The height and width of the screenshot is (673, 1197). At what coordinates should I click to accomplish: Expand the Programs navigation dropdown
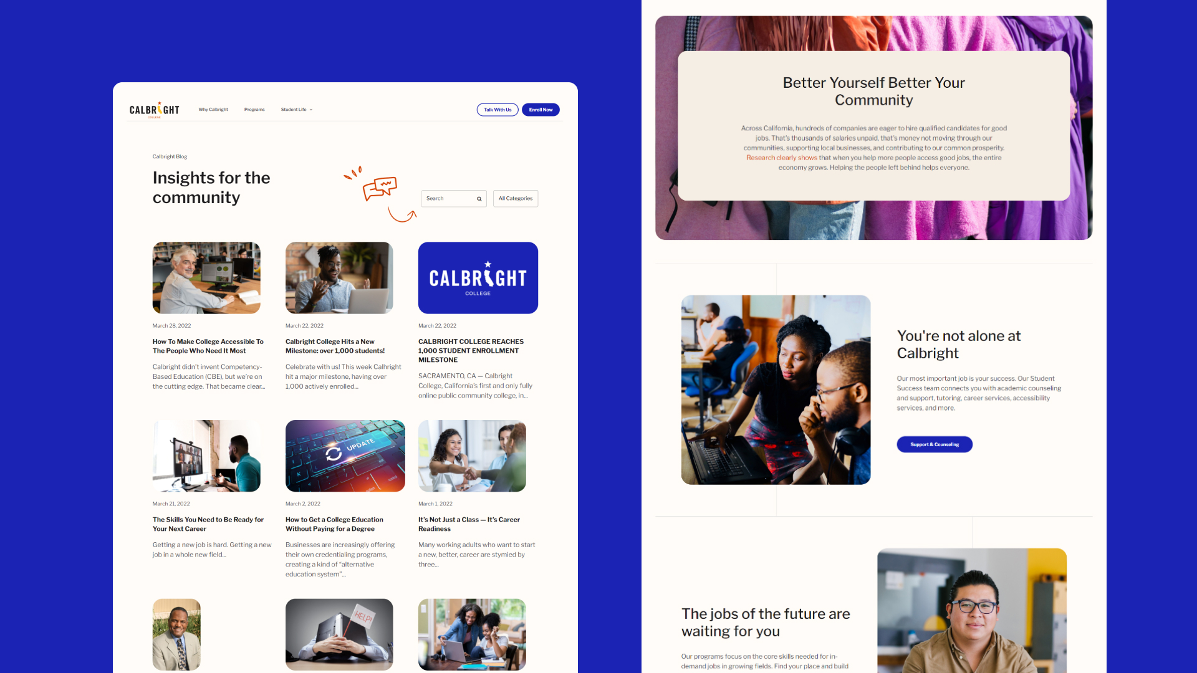pyautogui.click(x=254, y=109)
